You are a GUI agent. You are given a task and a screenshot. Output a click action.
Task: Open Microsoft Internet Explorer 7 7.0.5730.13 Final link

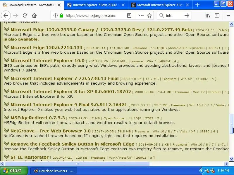tap(64, 78)
